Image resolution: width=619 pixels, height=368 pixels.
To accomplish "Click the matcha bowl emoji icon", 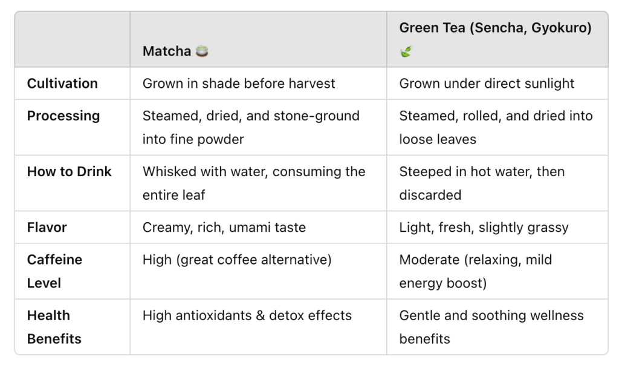I will click(x=202, y=51).
